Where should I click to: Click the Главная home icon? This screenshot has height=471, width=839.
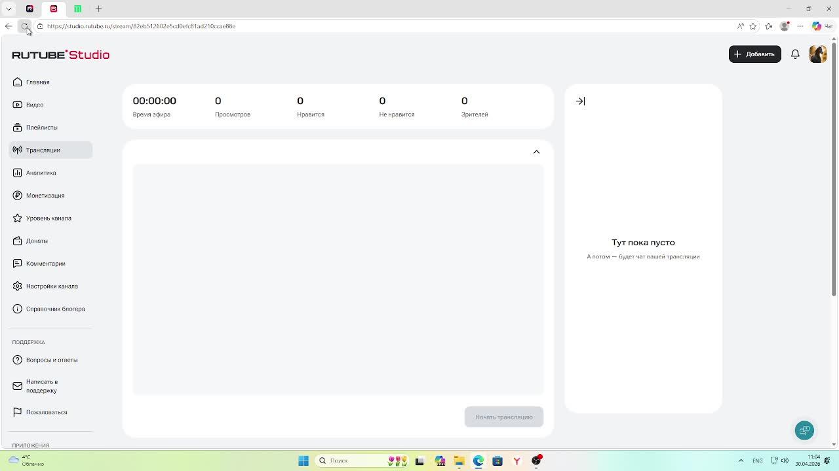point(18,82)
